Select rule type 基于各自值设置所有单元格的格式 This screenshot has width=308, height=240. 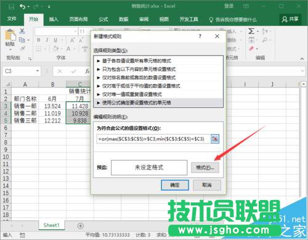158,61
